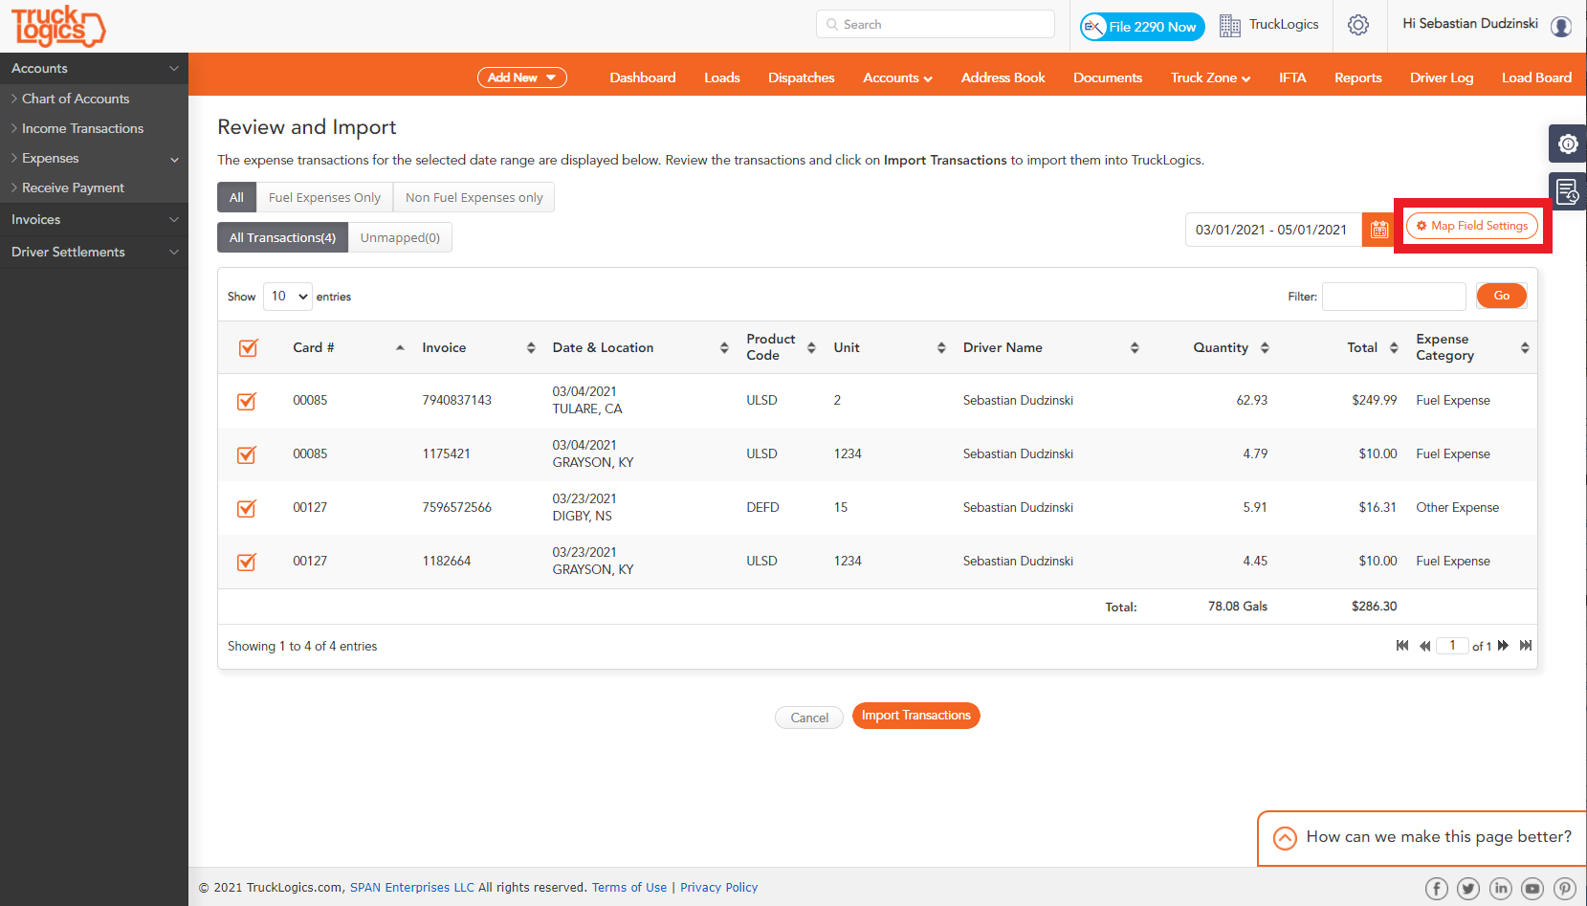Expand the Truck Zone navigation menu
The image size is (1587, 906).
click(1210, 77)
